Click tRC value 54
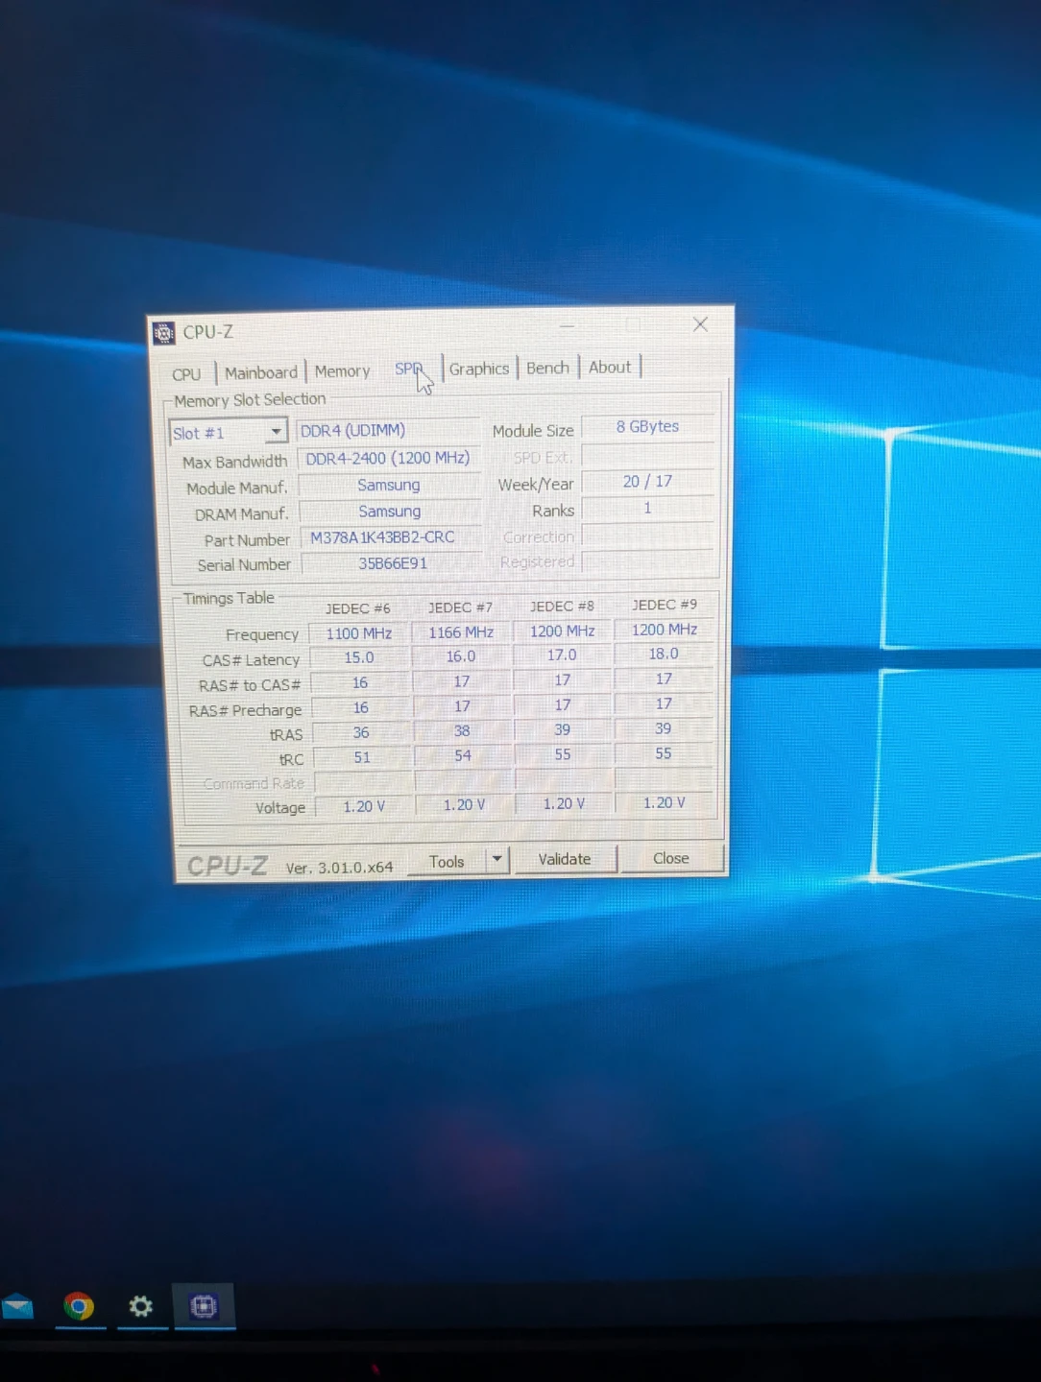1041x1382 pixels. tap(463, 755)
